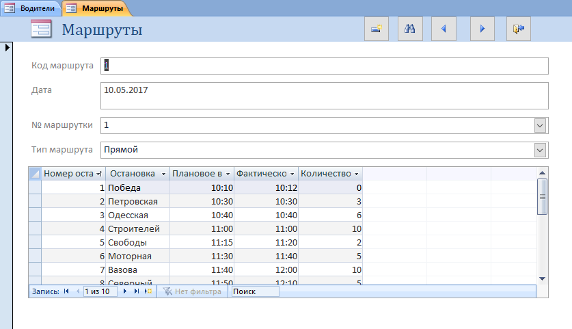Click quantity 6 in Одесская row
The image size is (572, 329).
[331, 215]
